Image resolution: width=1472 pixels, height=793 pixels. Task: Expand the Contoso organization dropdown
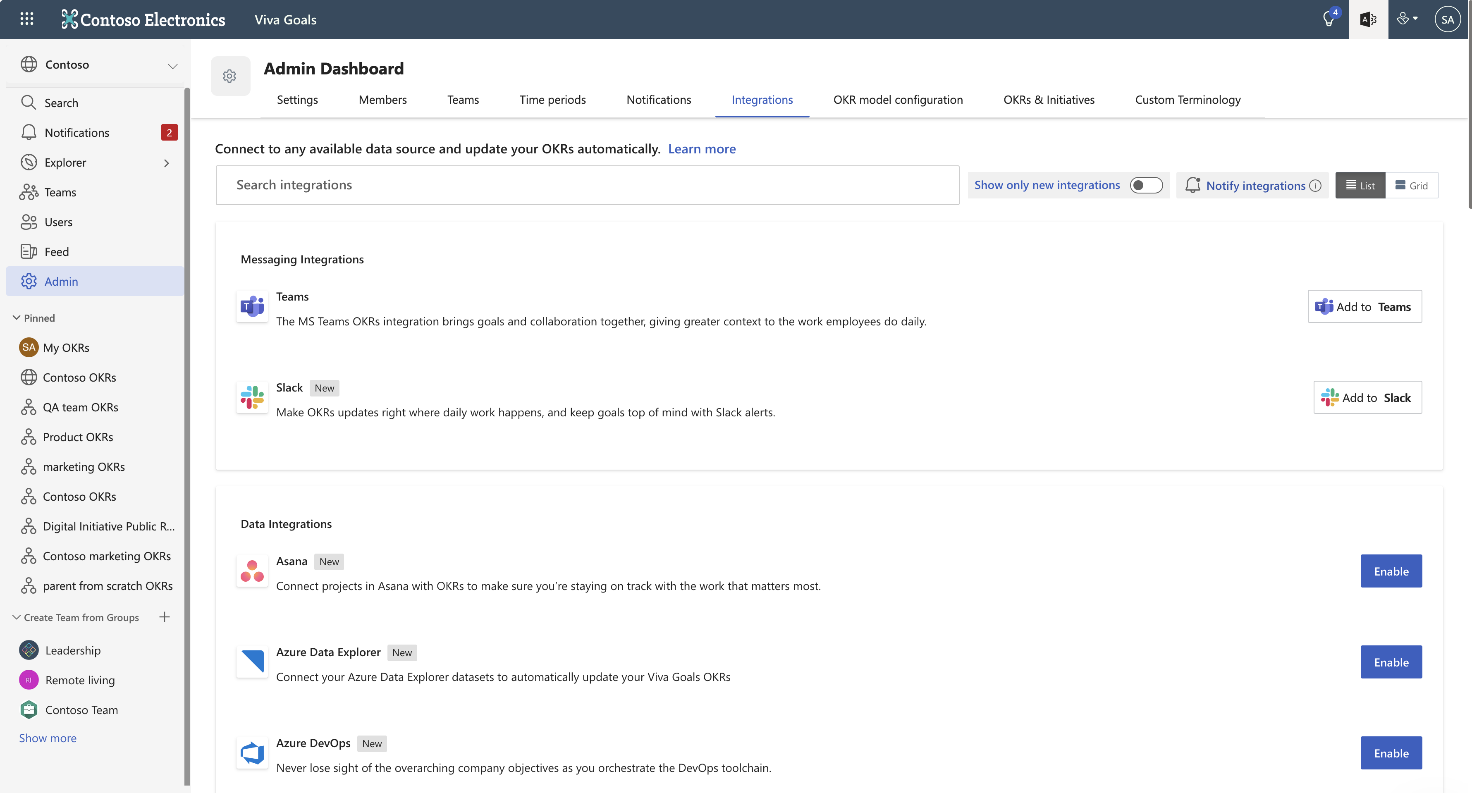point(172,66)
